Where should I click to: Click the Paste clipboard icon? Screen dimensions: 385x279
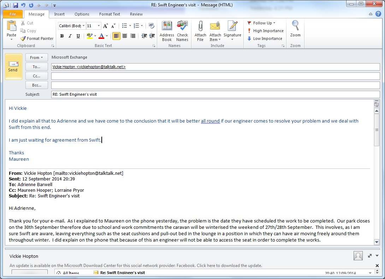pyautogui.click(x=12, y=26)
